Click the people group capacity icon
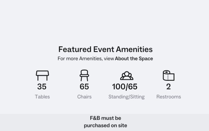 127,76
